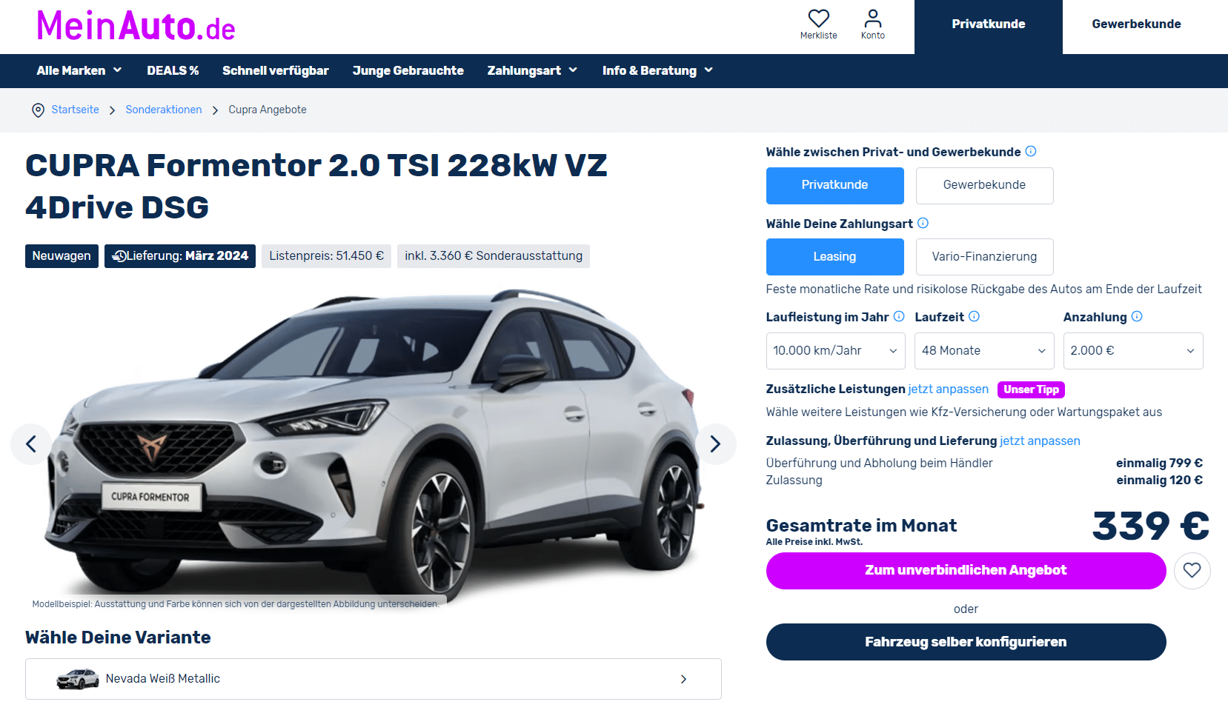
Task: Click info icon next to Laufzeit
Action: pyautogui.click(x=974, y=316)
